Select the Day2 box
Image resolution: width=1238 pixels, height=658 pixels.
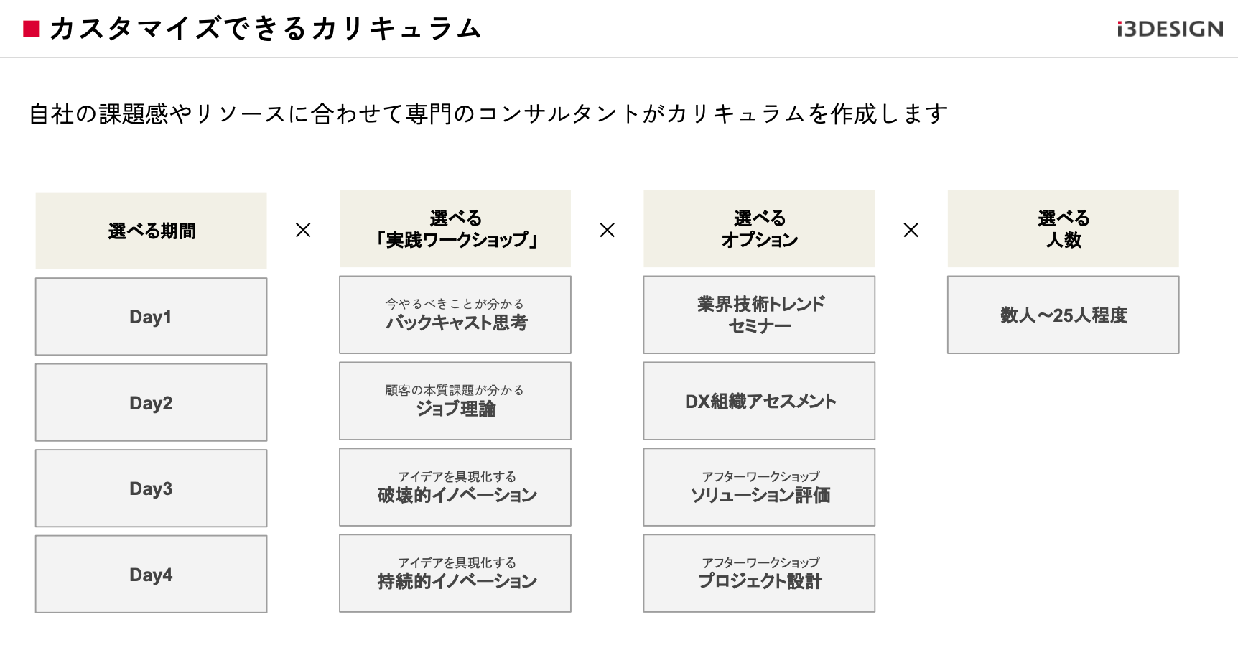point(151,402)
